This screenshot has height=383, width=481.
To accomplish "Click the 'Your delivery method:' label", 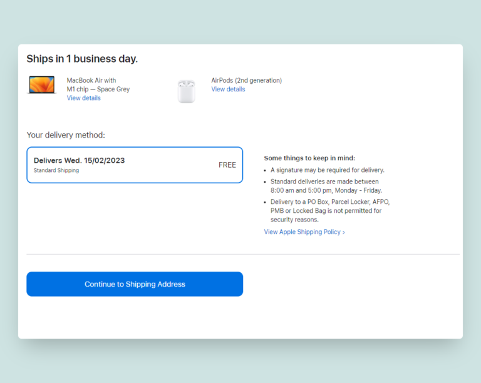I will point(66,135).
